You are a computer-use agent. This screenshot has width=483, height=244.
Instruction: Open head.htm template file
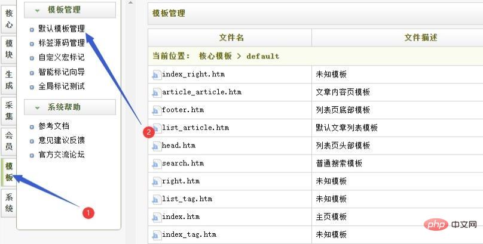179,146
